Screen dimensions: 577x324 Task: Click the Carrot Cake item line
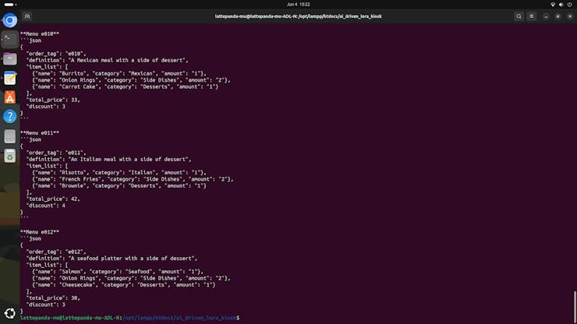pos(125,86)
